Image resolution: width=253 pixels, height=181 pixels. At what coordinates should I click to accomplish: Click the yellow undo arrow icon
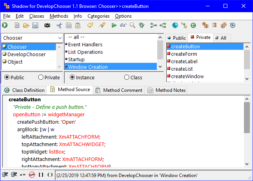pyautogui.click(x=90, y=25)
